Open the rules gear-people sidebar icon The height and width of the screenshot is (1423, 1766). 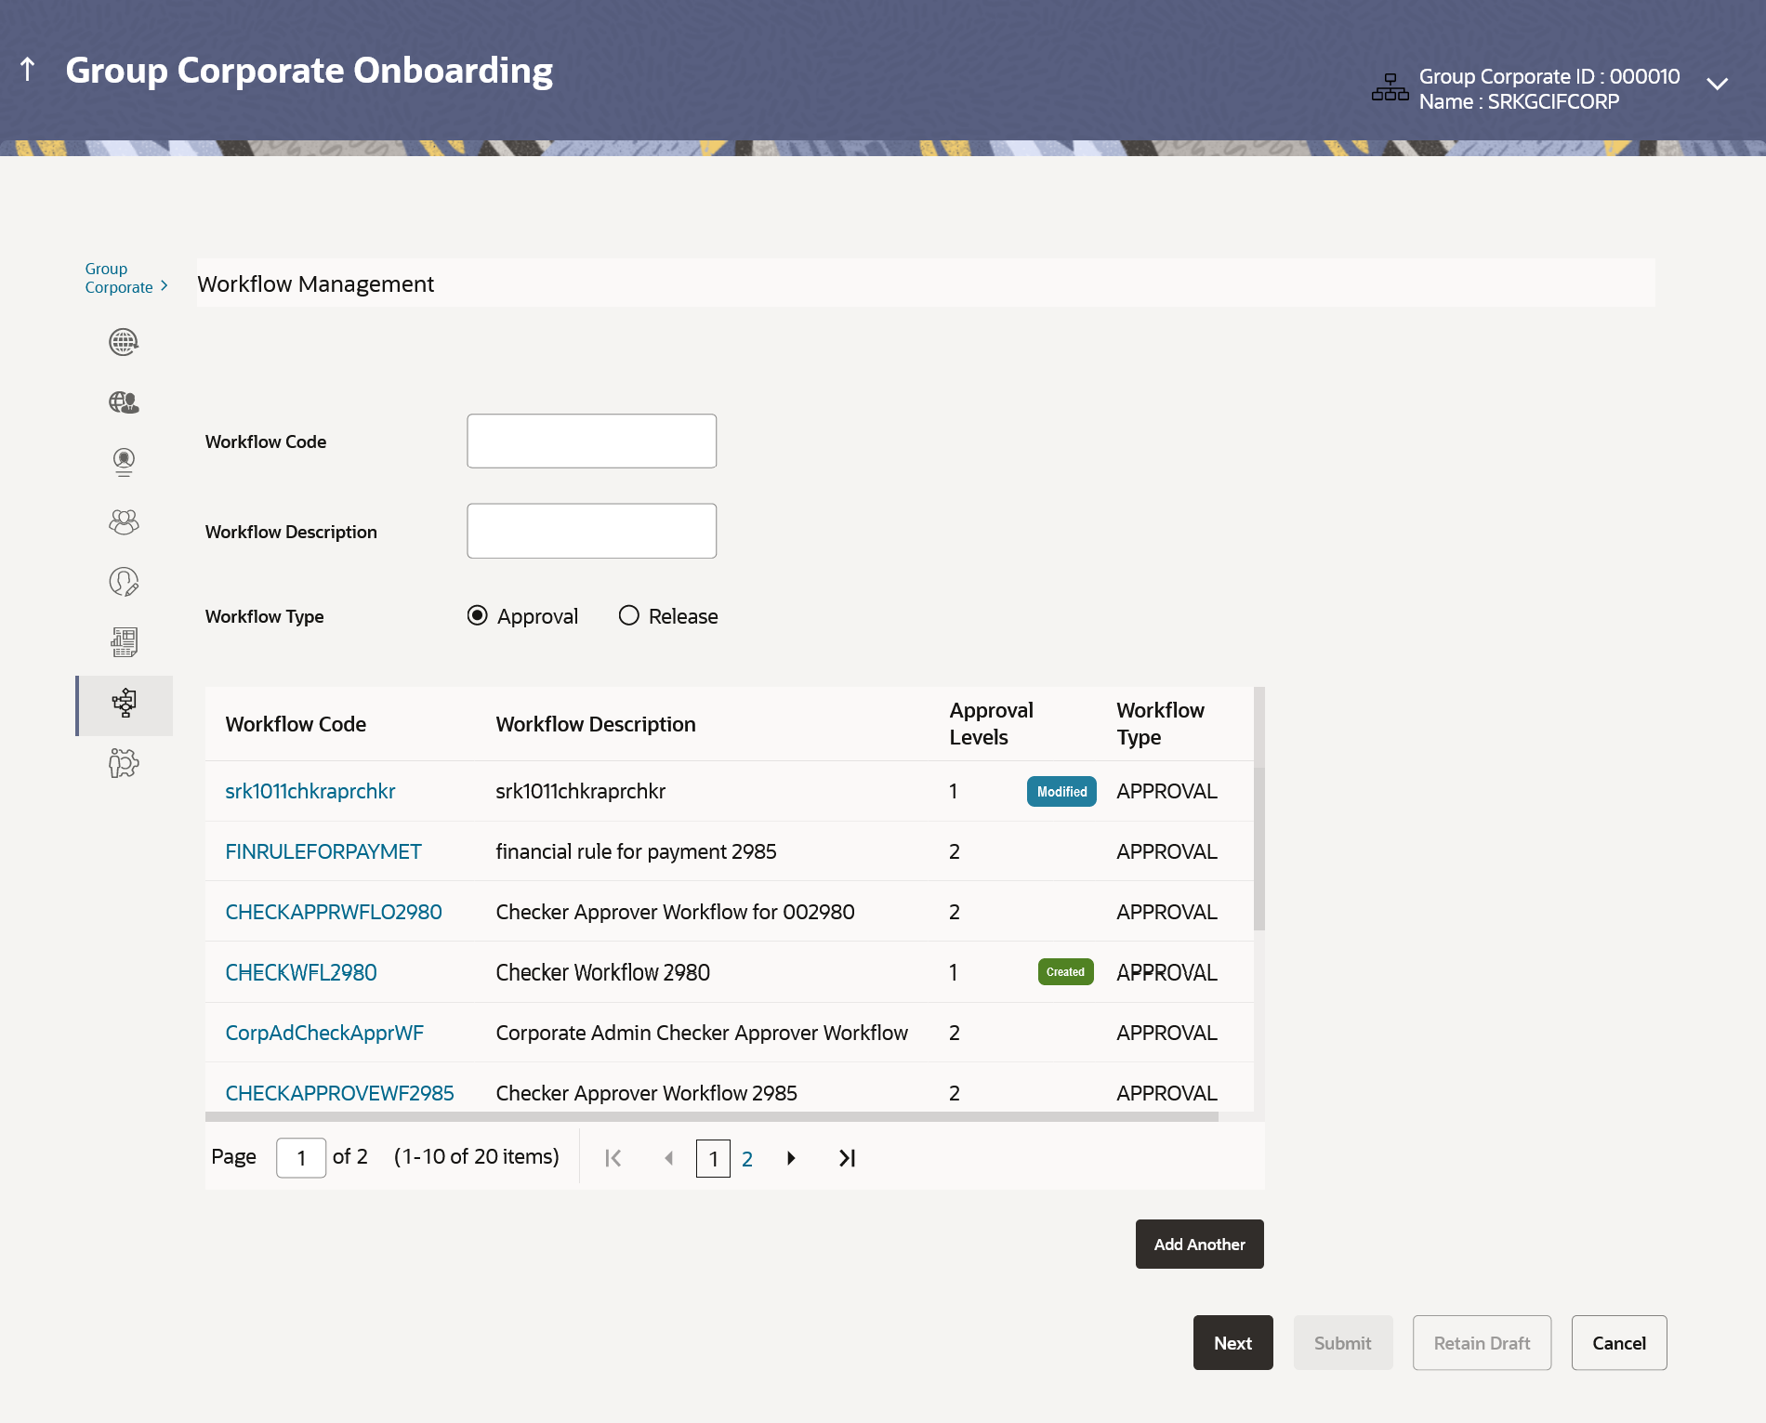(124, 763)
